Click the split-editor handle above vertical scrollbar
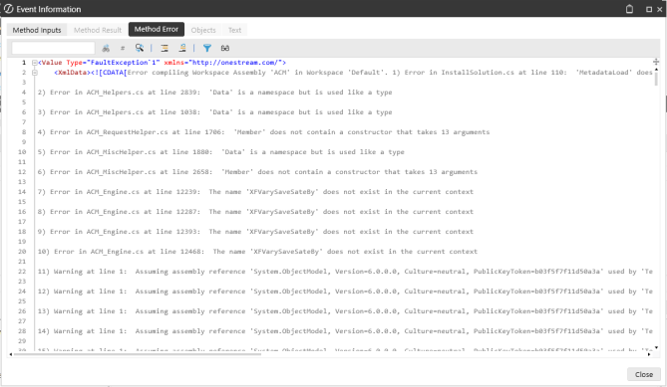Image resolution: width=667 pixels, height=387 pixels. point(656,62)
